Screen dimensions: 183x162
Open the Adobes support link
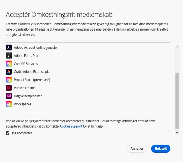tap(71, 126)
